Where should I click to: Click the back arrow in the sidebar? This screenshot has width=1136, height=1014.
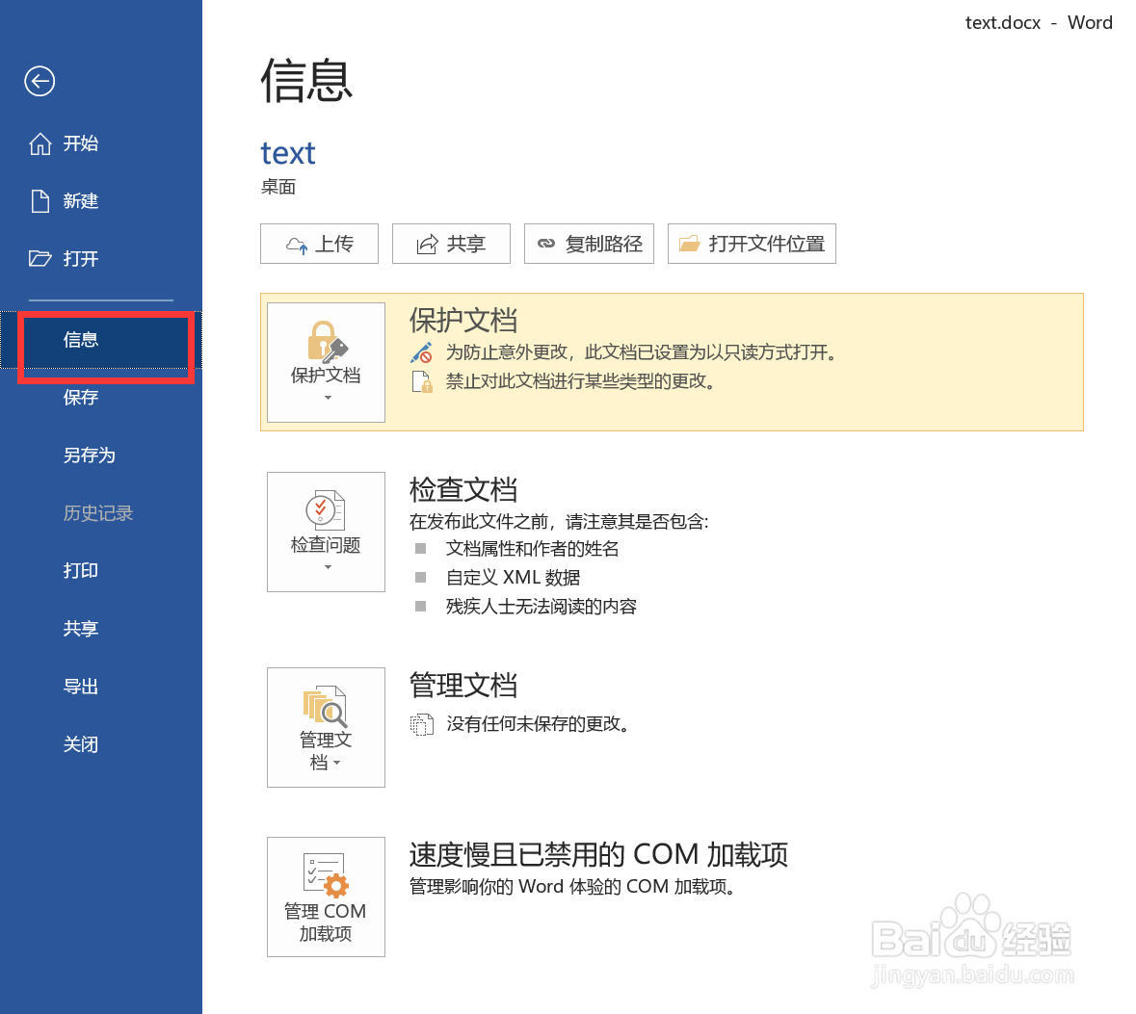[40, 82]
